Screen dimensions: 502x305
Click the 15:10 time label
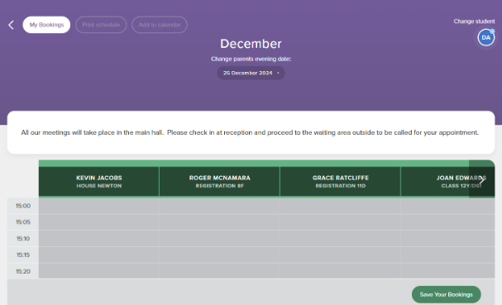(23, 239)
